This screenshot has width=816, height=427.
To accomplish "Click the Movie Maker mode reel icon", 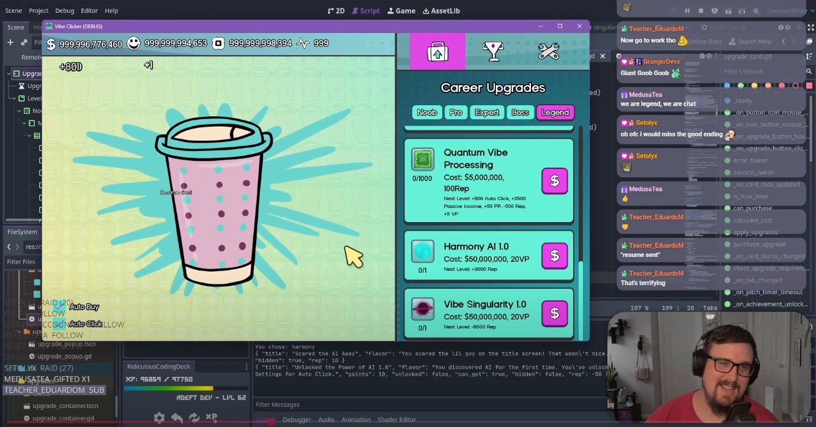I will pyautogui.click(x=756, y=10).
